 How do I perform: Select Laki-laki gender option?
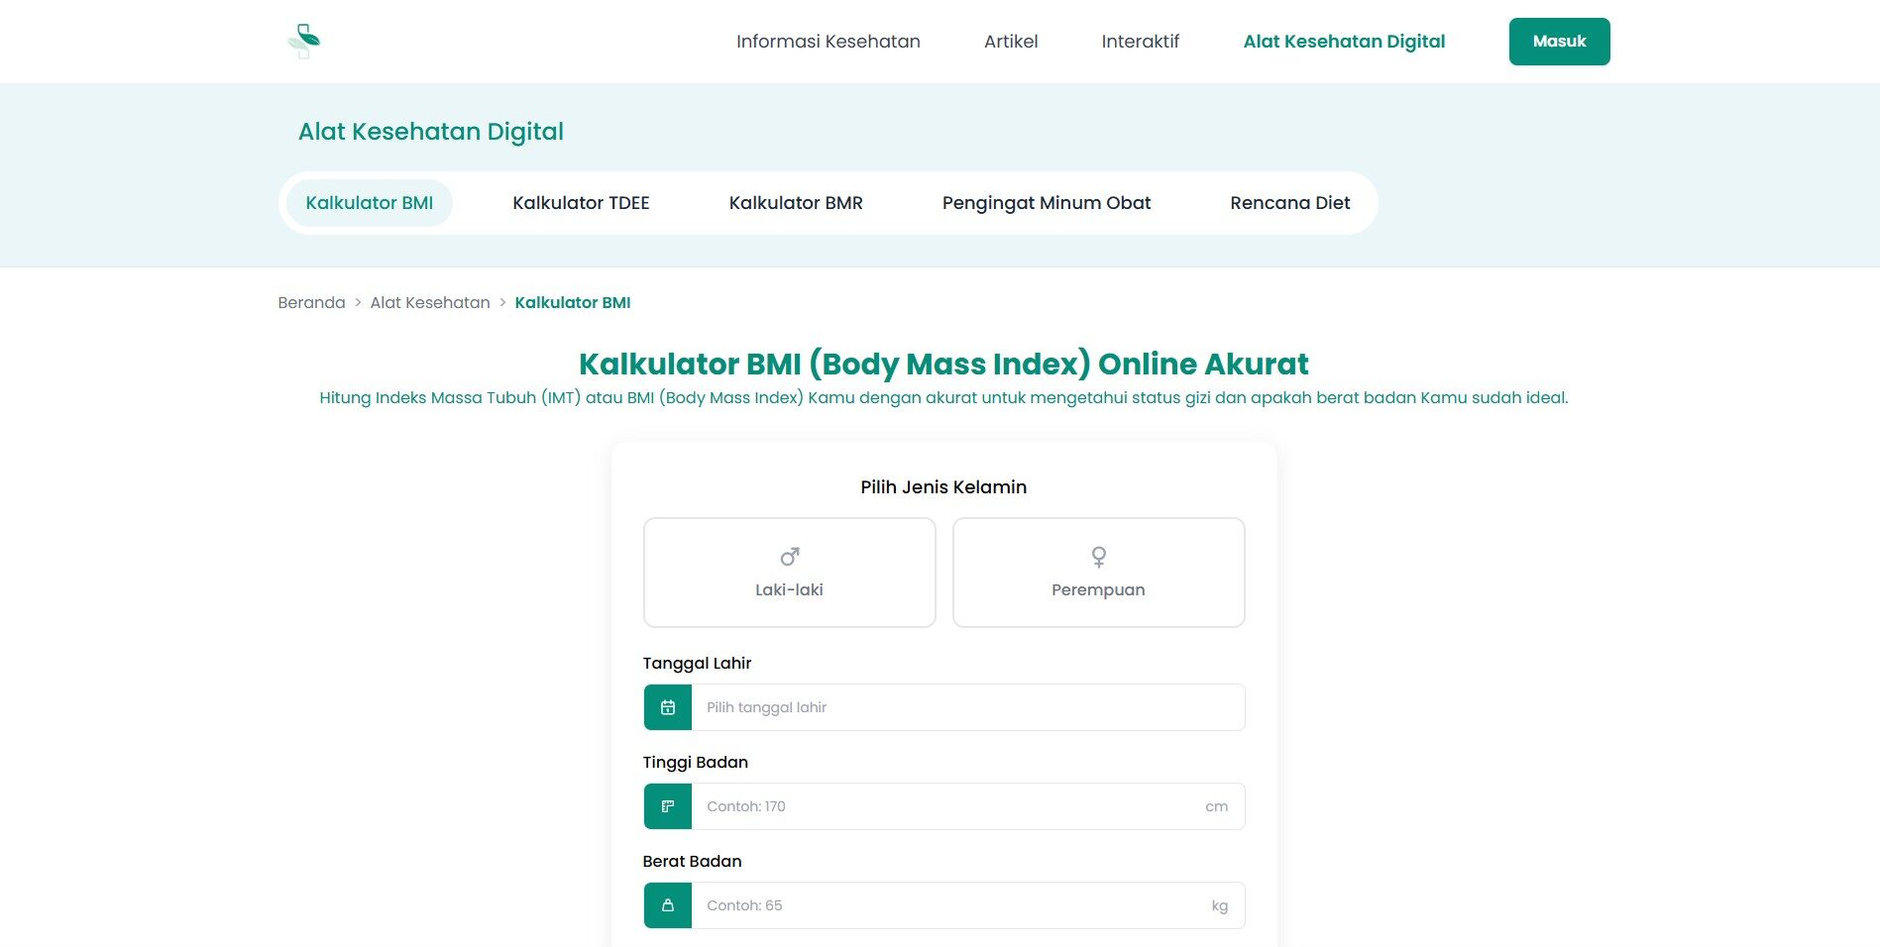tap(790, 573)
